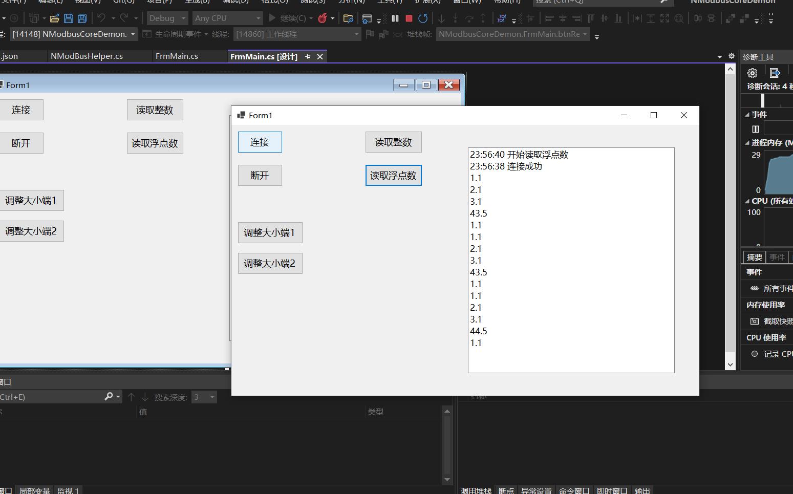
Task: Click the 记录 CPU radio control
Action: coord(754,354)
